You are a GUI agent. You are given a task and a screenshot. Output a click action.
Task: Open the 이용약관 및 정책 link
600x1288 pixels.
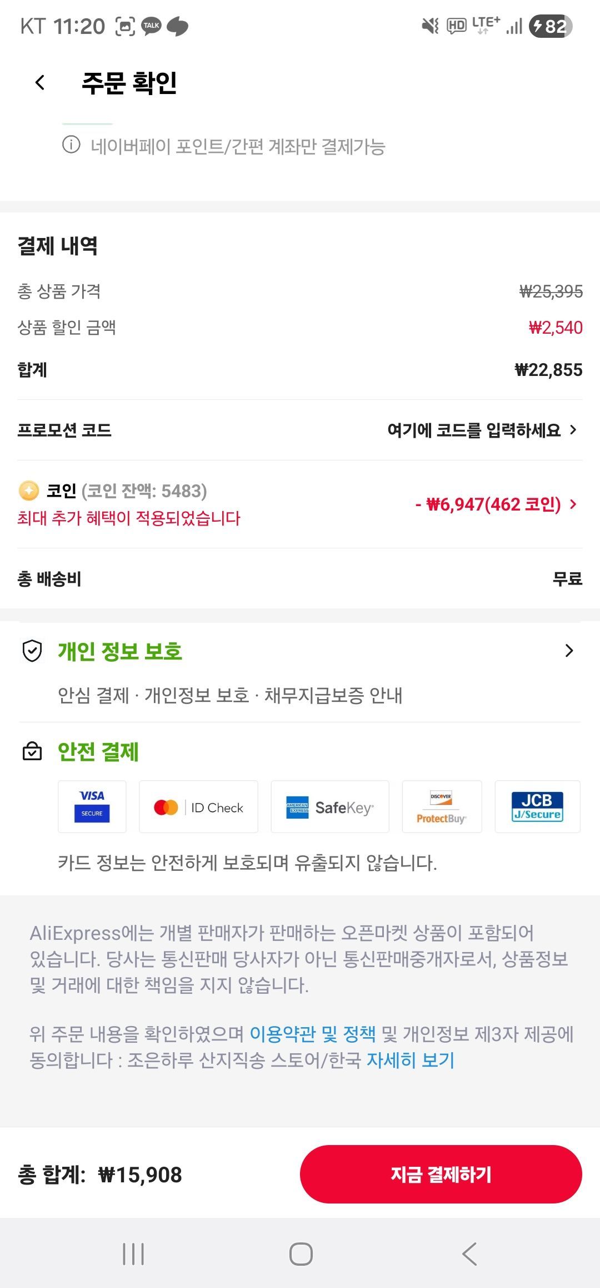click(312, 1034)
